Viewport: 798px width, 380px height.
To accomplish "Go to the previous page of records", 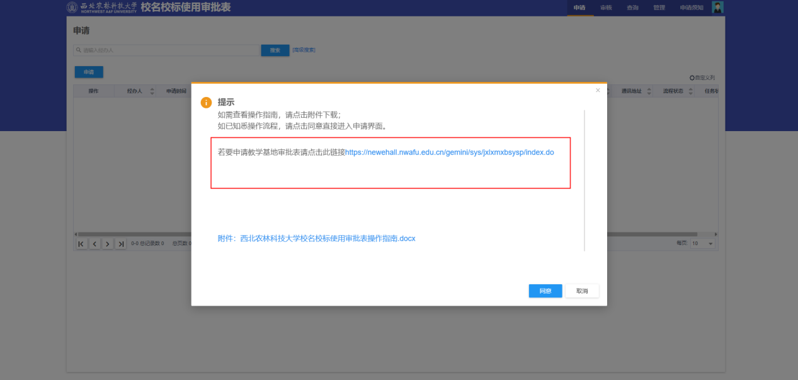I will coord(94,244).
